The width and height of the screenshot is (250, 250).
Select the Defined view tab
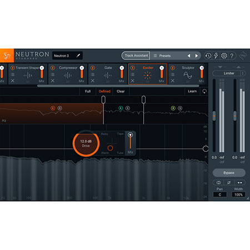click(x=104, y=91)
